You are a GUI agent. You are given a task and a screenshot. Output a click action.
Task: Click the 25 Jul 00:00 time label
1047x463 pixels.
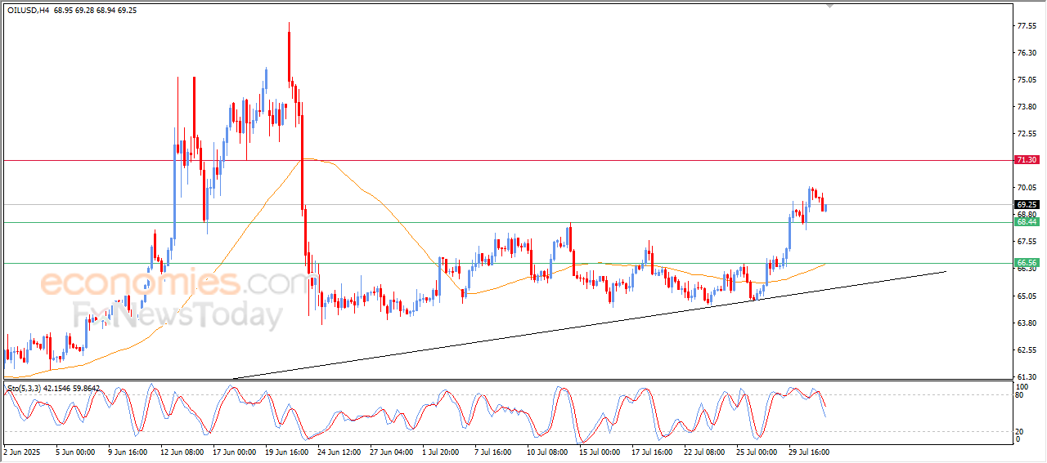[757, 451]
